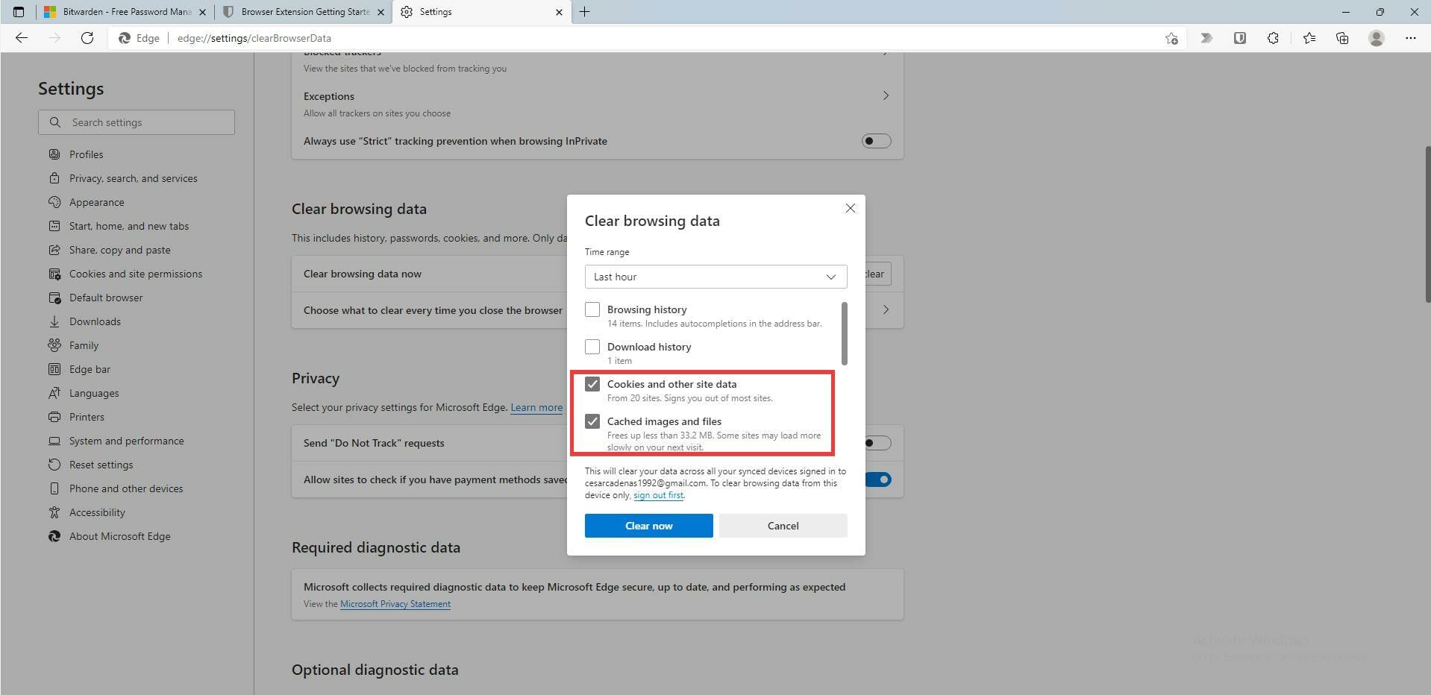Follow the sign out first link
Image resolution: width=1431 pixels, height=695 pixels.
pyautogui.click(x=658, y=495)
